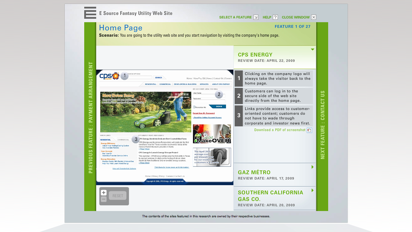This screenshot has height=232, width=412.
Task: Select note 2 about customers logging in
Action: coord(274,96)
